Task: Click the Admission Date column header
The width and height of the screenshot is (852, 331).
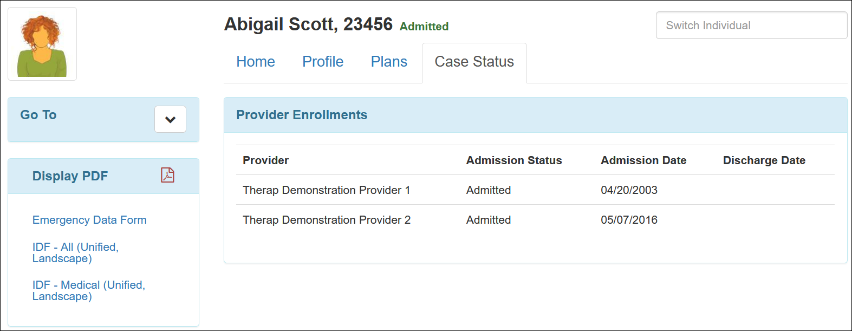Action: click(x=643, y=160)
